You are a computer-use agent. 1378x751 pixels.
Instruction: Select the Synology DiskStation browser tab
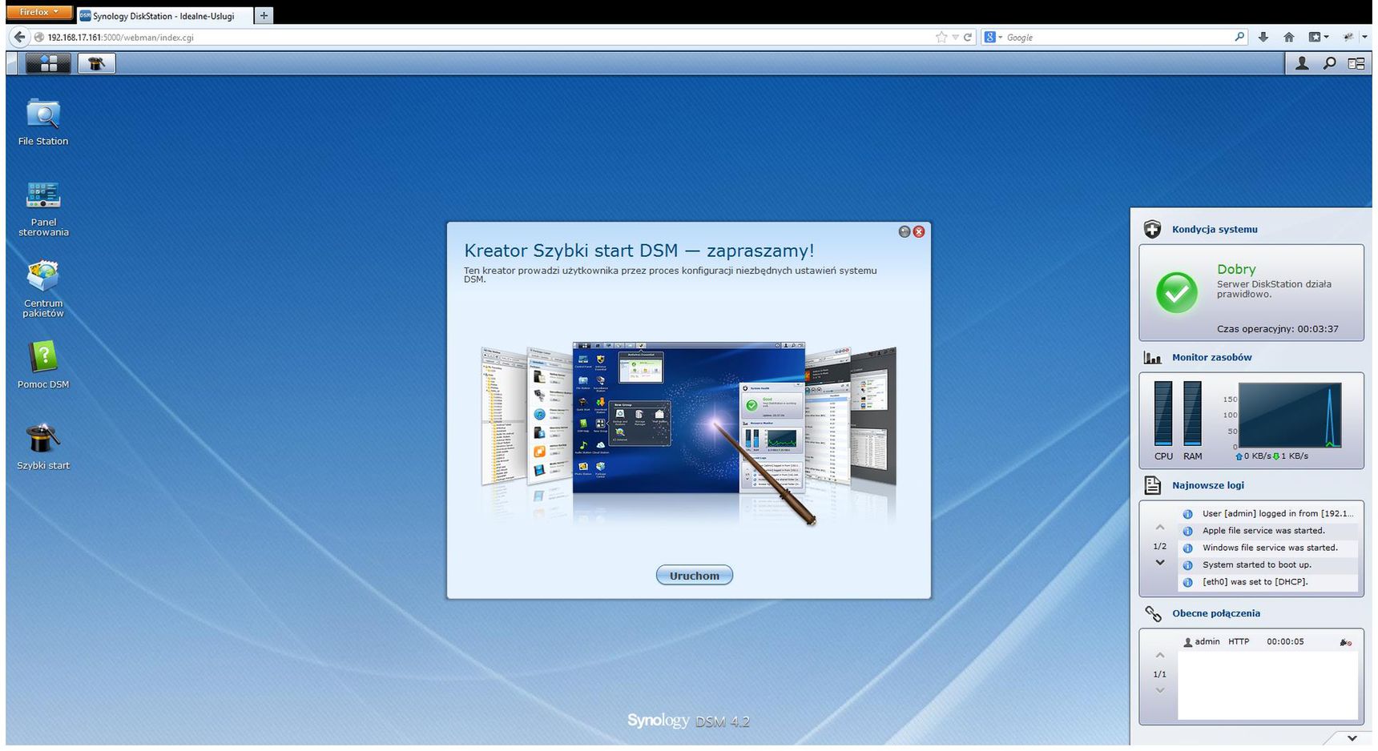click(x=164, y=16)
